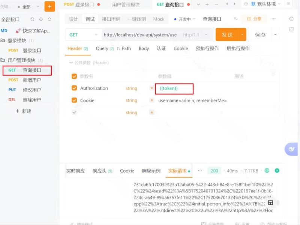Viewport: 300px width, 225px height.
Task: Toggle required asterisk for Cookie row
Action: 152,100
